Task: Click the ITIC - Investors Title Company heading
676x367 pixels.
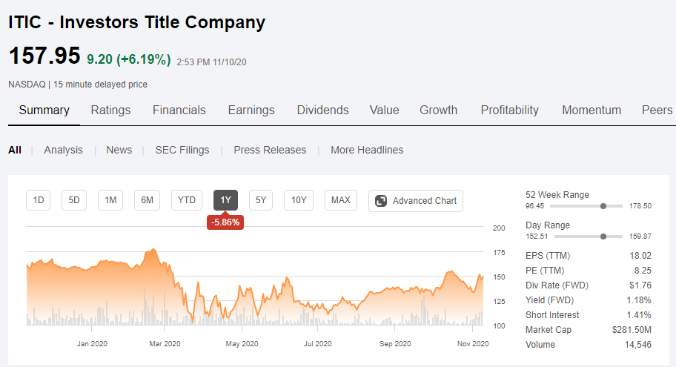Action: 136,22
